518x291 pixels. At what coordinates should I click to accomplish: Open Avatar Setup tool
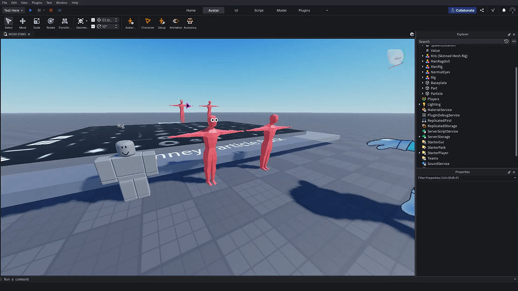[x=161, y=23]
